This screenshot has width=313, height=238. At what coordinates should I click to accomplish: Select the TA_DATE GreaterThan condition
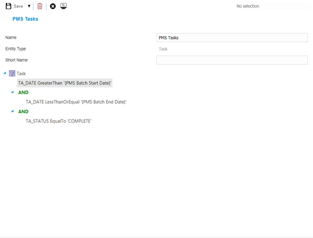65,83
